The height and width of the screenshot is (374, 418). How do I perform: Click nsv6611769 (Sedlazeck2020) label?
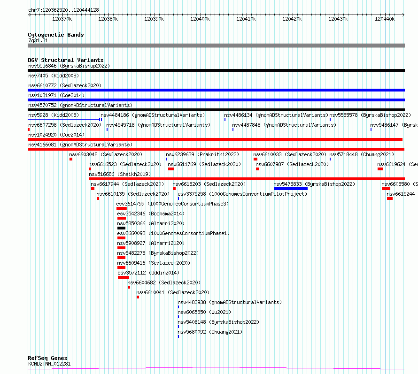(204, 164)
